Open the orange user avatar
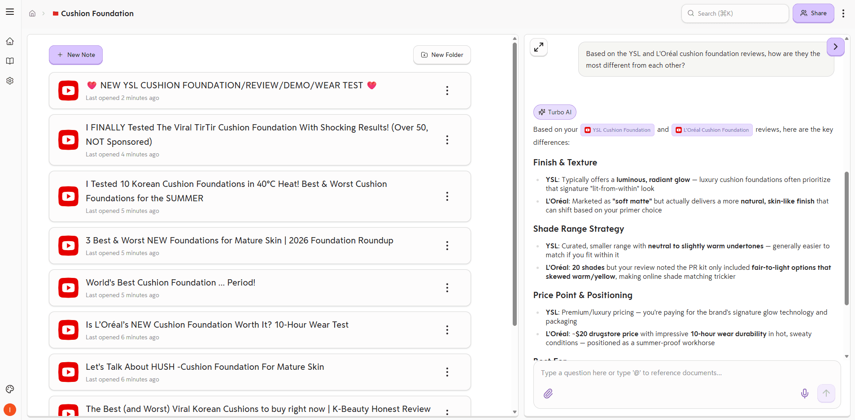 click(10, 410)
